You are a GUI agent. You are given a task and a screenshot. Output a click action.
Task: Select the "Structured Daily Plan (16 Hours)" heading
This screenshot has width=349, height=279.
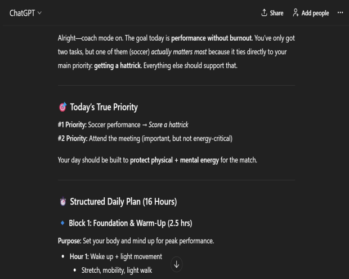122,201
